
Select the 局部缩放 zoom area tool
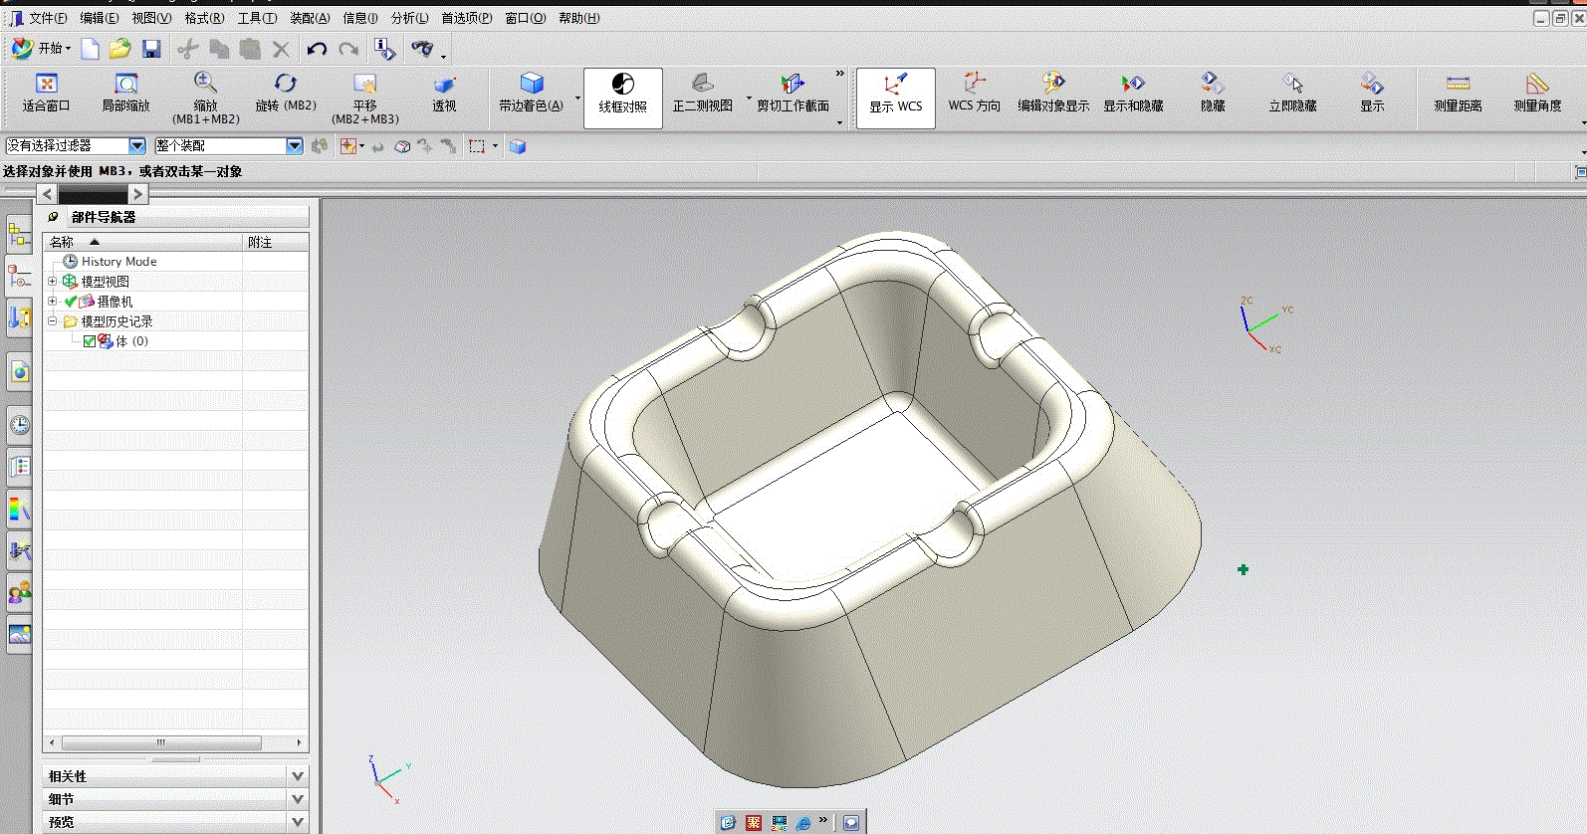(x=125, y=85)
